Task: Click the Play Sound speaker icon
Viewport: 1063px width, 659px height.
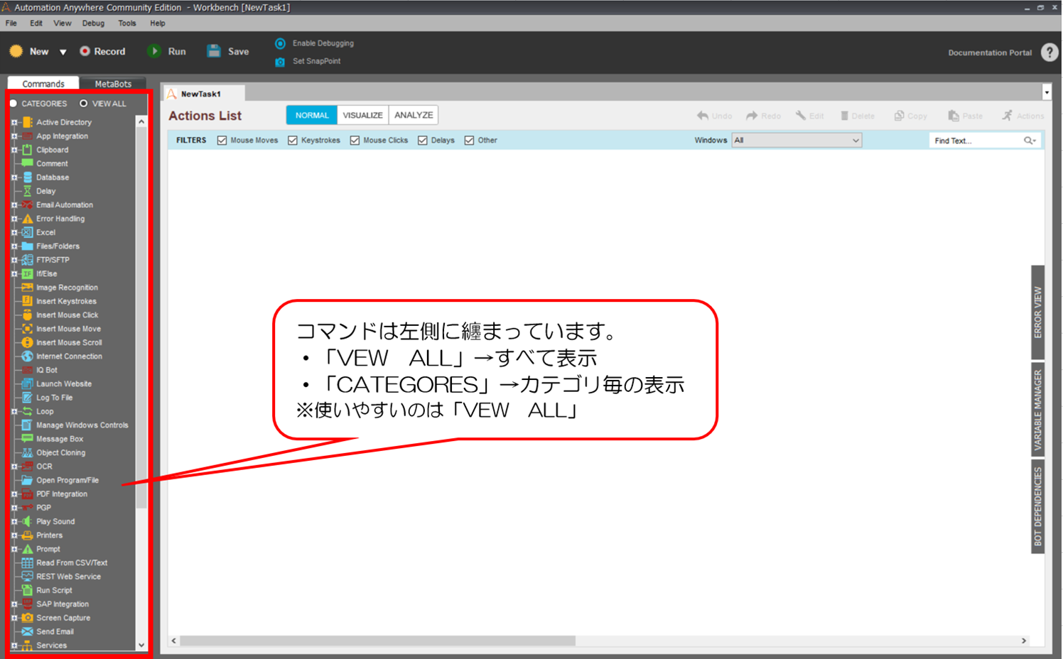Action: point(27,521)
